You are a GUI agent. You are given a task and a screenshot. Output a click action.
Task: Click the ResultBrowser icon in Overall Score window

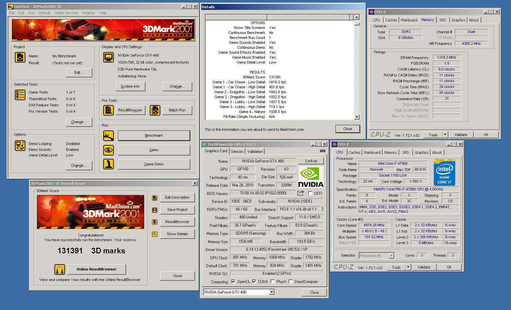coord(154,222)
